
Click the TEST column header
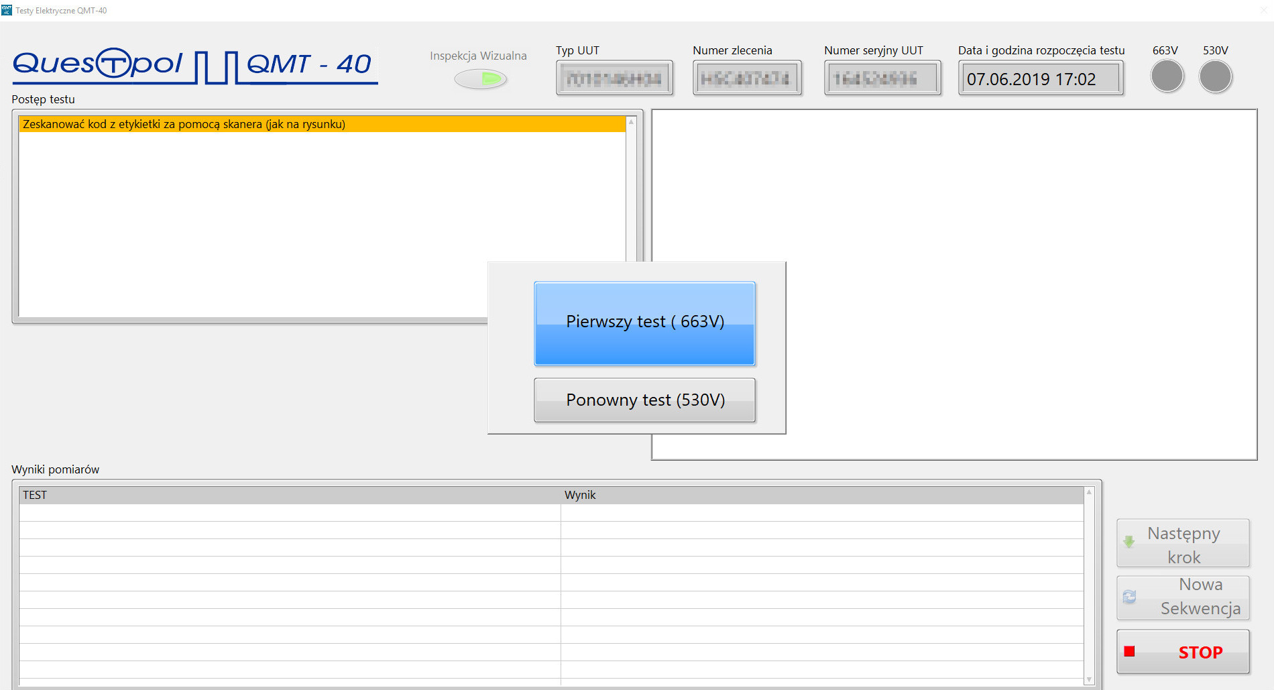[x=290, y=495]
